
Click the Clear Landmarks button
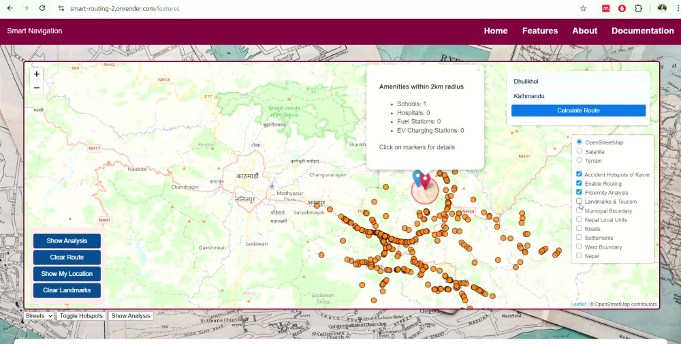coord(67,290)
